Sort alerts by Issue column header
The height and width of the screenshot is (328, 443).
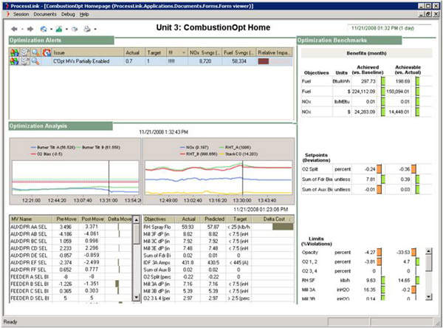88,52
